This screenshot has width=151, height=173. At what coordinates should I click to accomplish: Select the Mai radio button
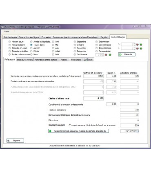[53, 45]
